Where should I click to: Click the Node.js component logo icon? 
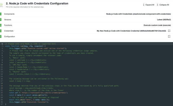pyautogui.click(x=1, y=5)
